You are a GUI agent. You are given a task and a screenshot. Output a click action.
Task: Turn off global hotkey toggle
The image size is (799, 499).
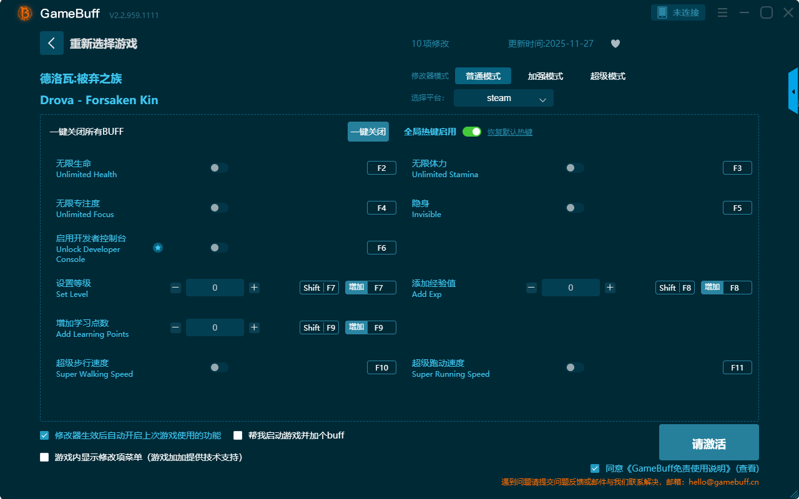(471, 132)
